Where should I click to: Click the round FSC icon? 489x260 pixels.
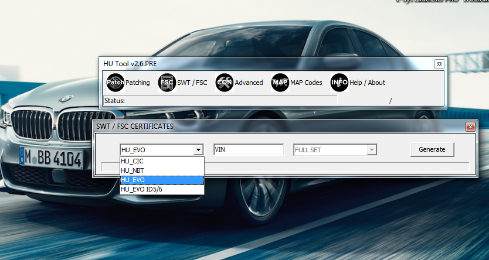pyautogui.click(x=167, y=83)
